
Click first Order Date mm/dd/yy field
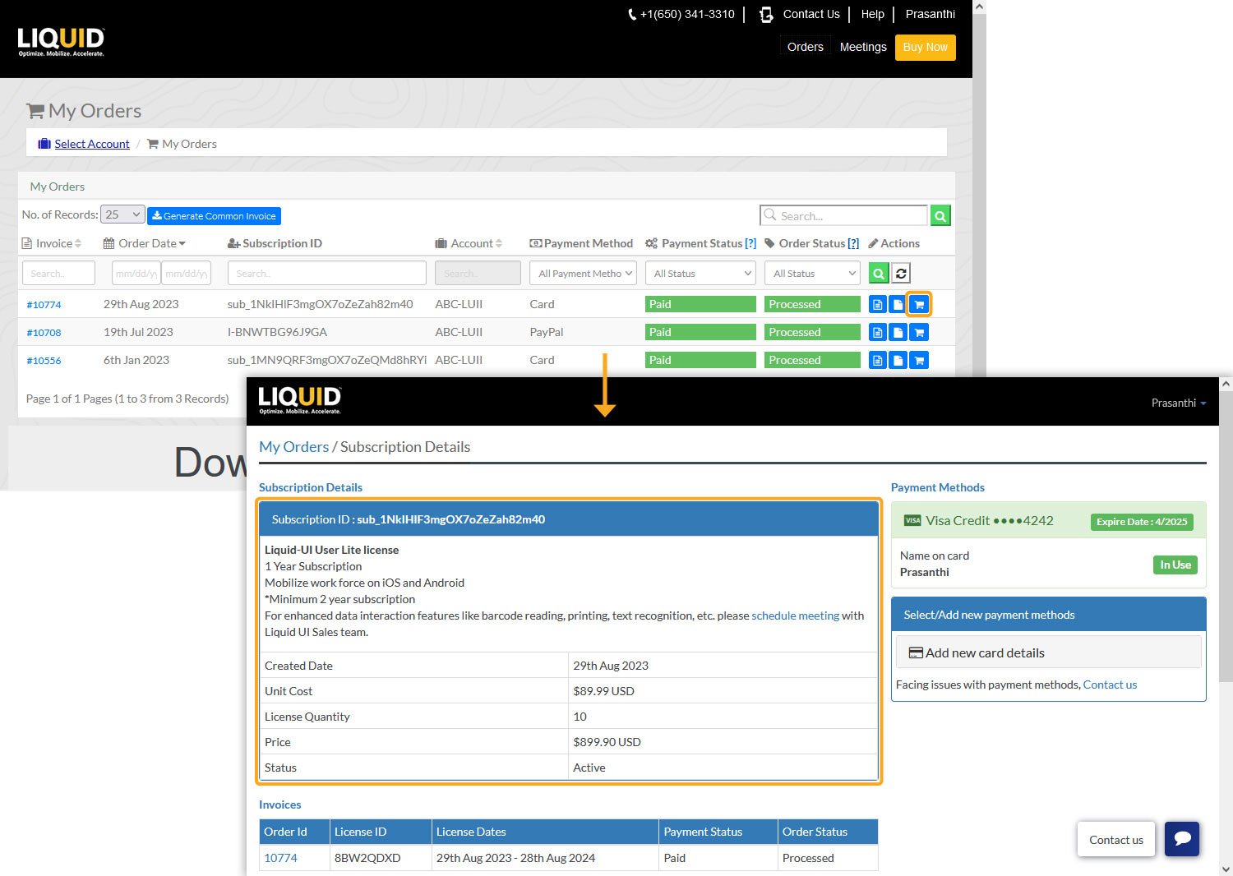tap(136, 273)
